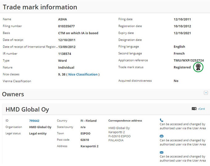Open owner ID 795642 link
The image size is (210, 166).
pos(34,121)
